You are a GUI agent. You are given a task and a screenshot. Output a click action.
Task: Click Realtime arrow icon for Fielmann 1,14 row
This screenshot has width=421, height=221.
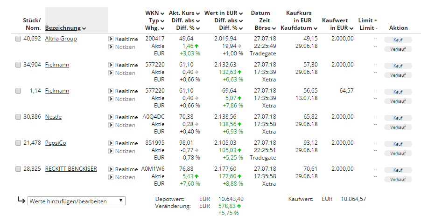[111, 91]
